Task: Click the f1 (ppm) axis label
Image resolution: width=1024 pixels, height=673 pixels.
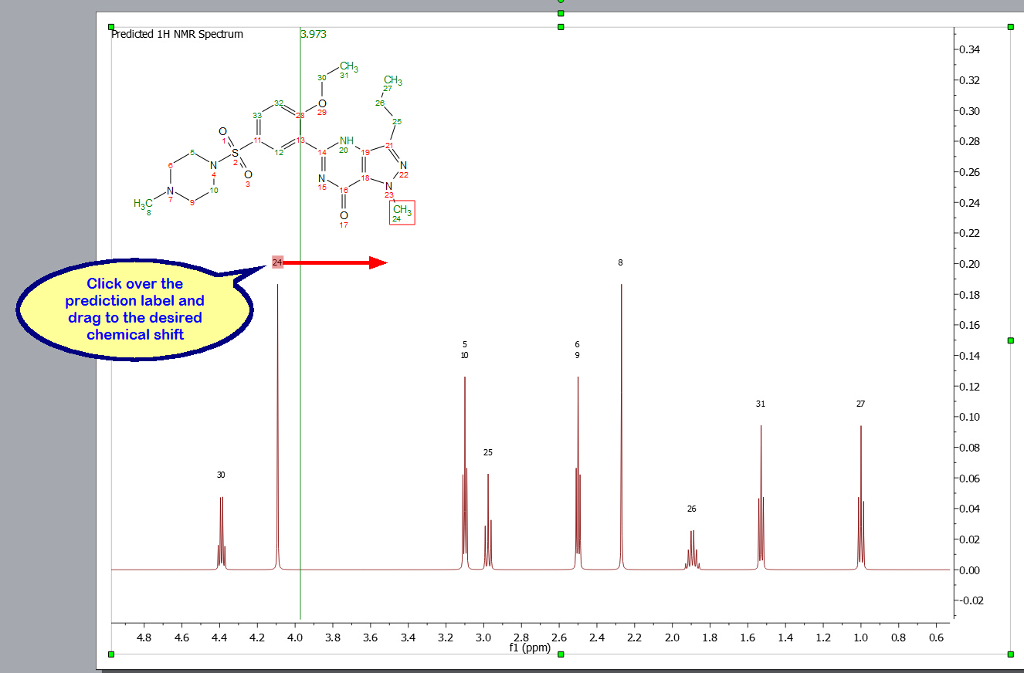Action: (530, 648)
